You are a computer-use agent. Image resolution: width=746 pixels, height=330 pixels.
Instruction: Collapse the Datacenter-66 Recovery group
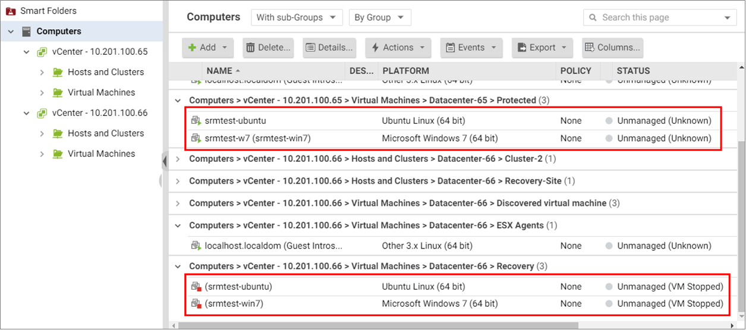[178, 266]
